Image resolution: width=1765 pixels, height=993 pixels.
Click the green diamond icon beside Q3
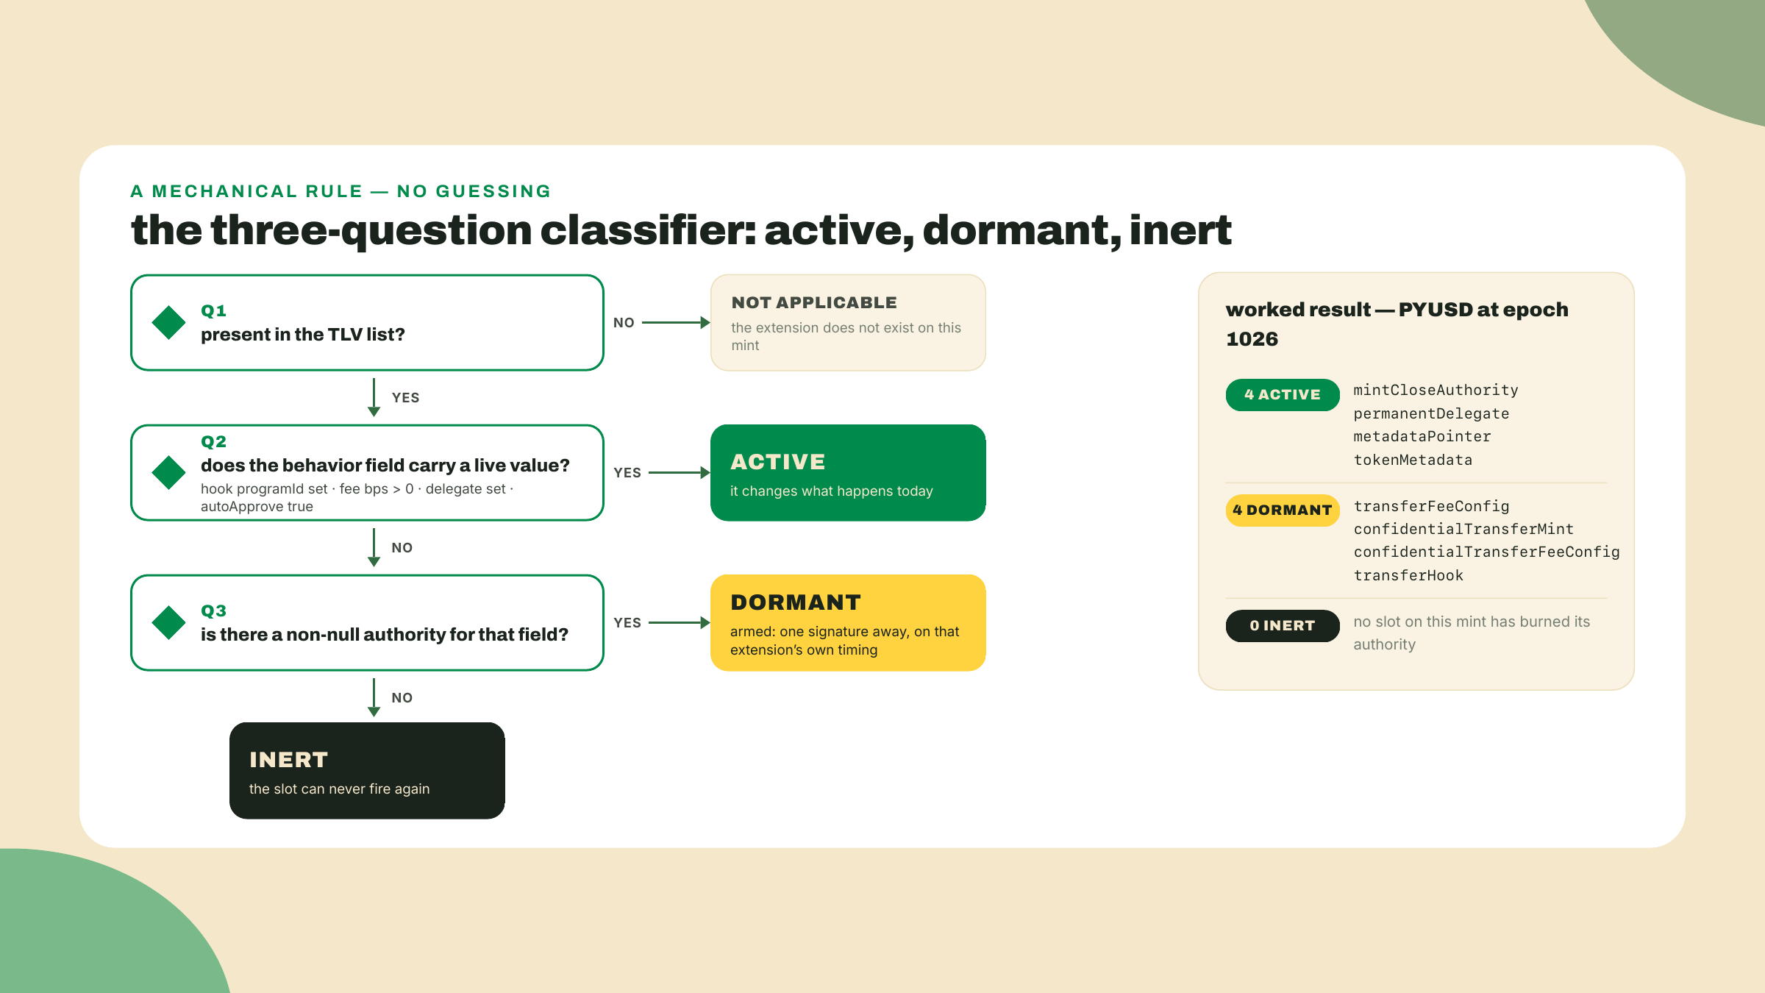[168, 623]
